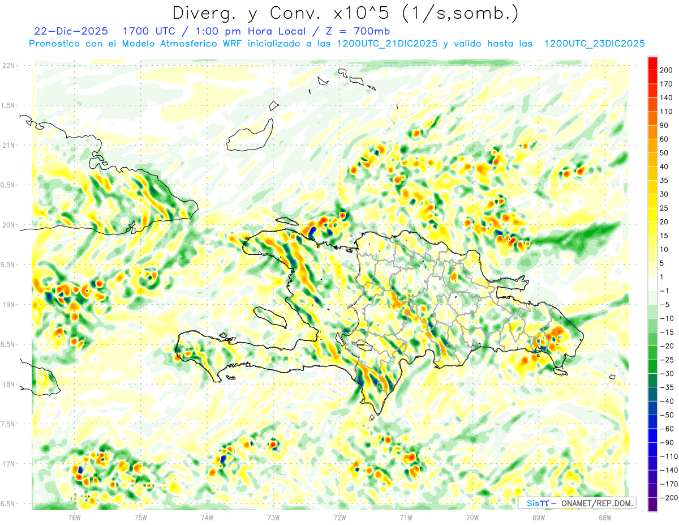Viewport: 679px width, 525px height.
Task: Click the '-25' color scale label
Action: (x=667, y=360)
